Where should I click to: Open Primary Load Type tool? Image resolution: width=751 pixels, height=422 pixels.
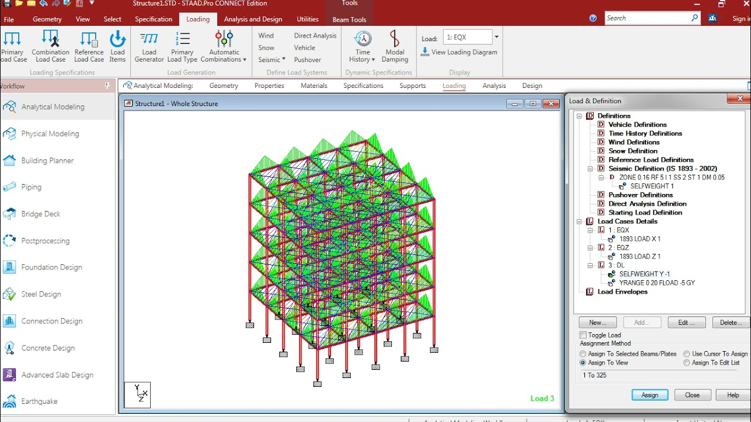(x=182, y=47)
